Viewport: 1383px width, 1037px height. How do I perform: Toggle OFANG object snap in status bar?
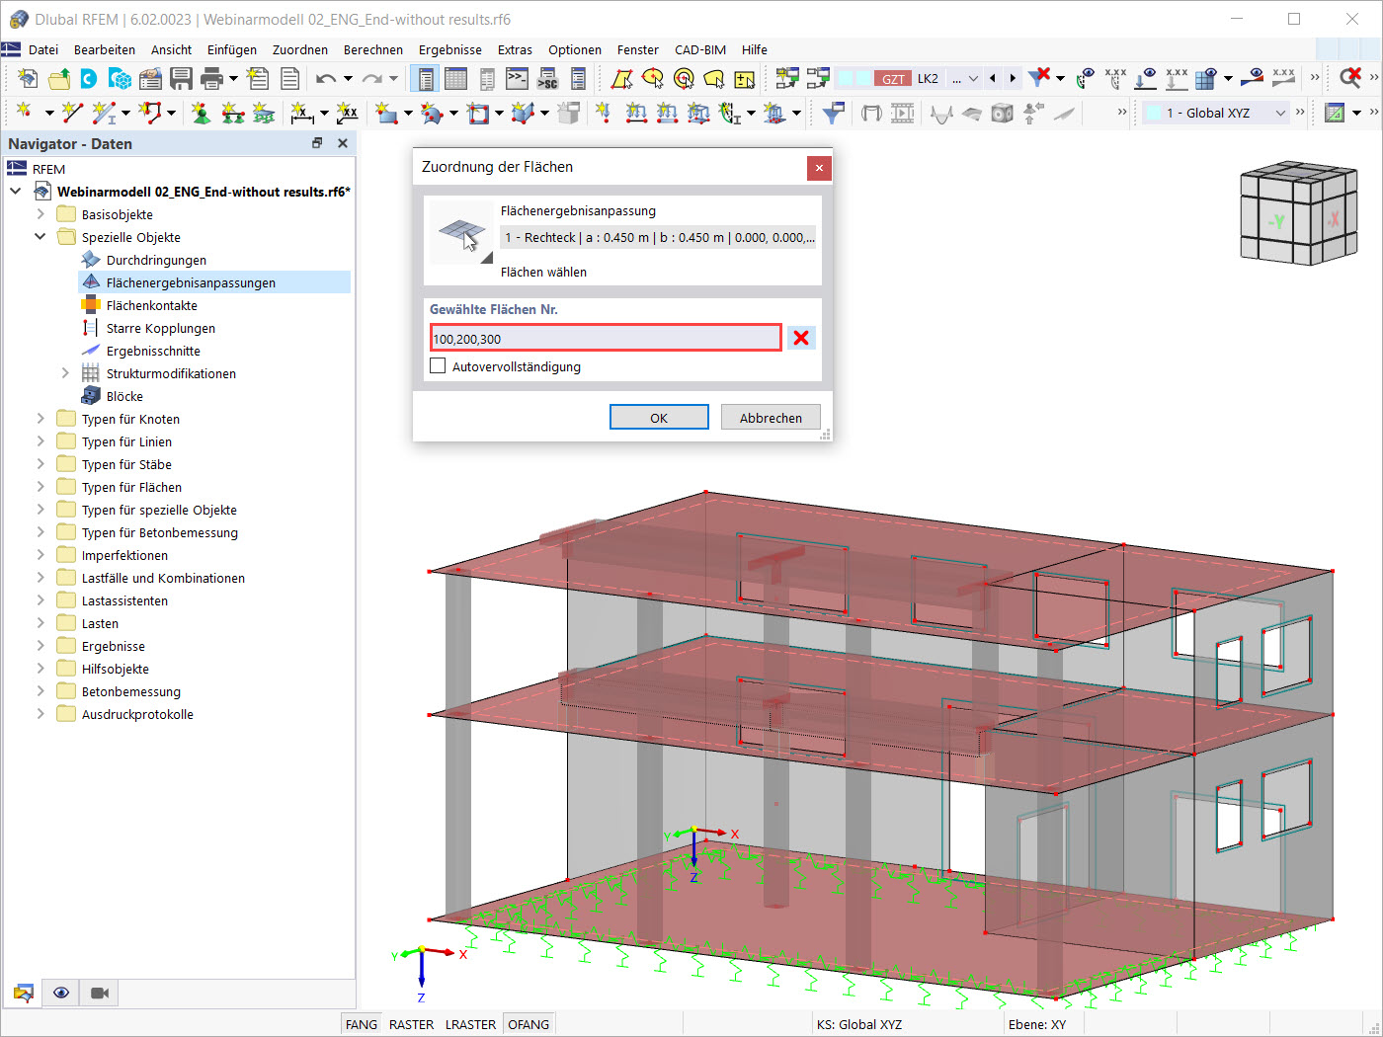529,1024
